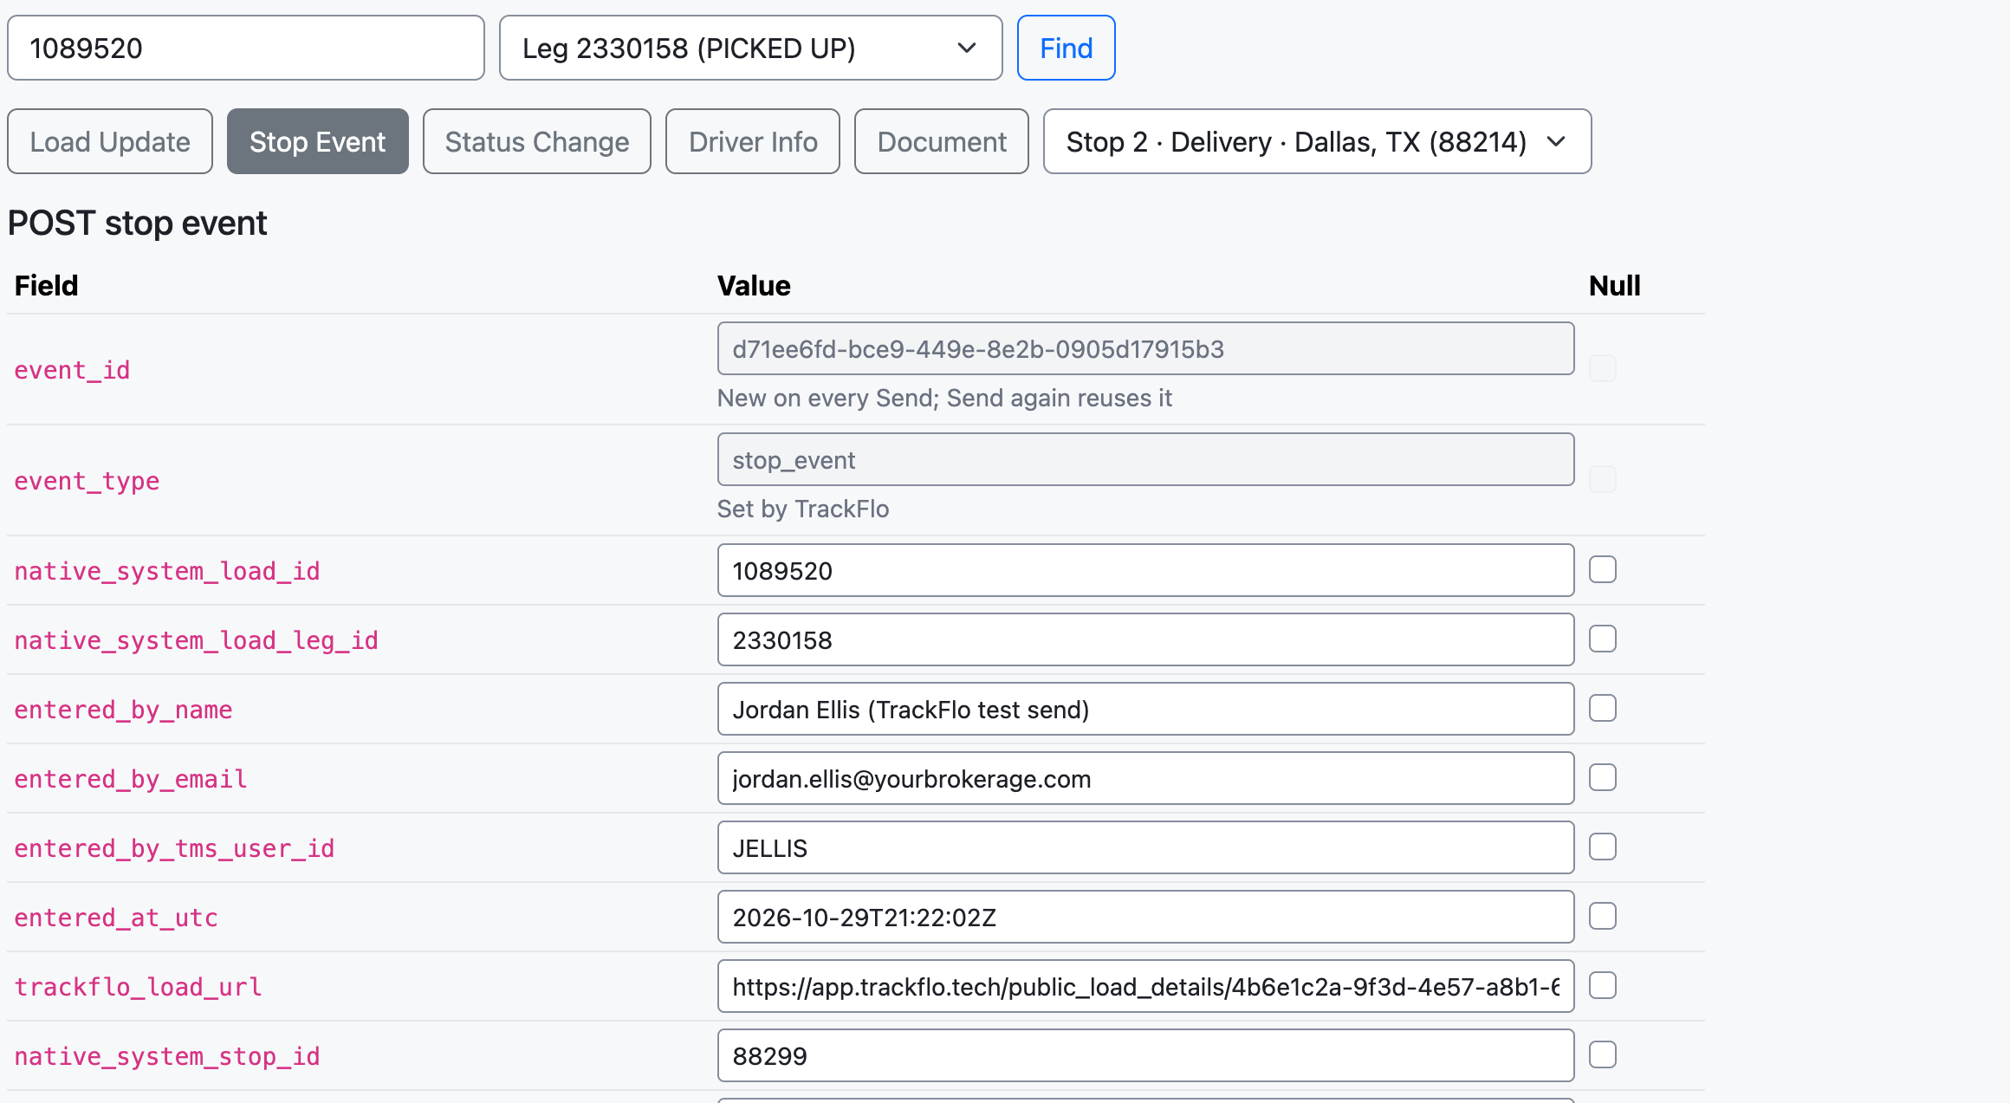Open the Stop 2 Delivery Dallas dropdown
The width and height of the screenshot is (2010, 1103).
1317,141
